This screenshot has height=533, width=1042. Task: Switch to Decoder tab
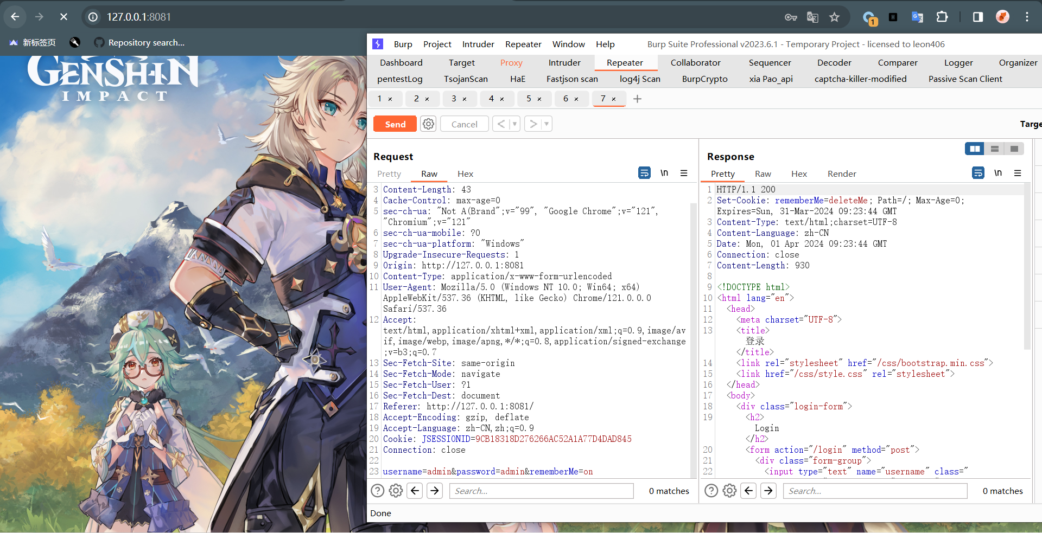coord(834,62)
